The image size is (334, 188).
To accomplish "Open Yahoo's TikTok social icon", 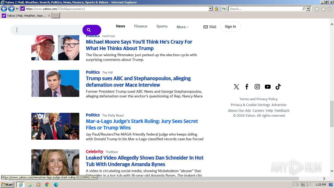I will coord(278,87).
